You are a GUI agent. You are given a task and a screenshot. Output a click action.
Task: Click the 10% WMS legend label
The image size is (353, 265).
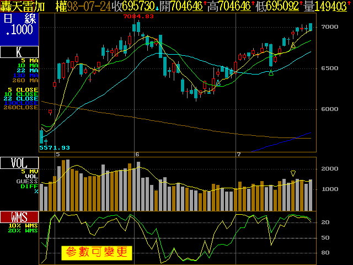point(23,225)
